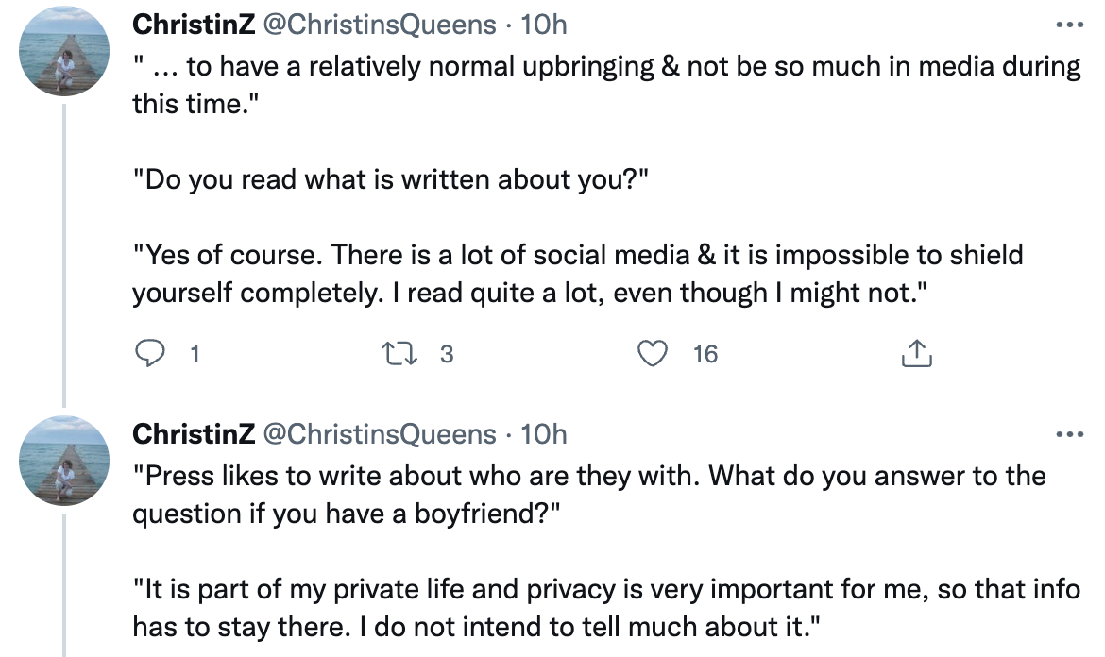
Task: Open ChristinZ profile name in first tweet
Action: [x=193, y=24]
